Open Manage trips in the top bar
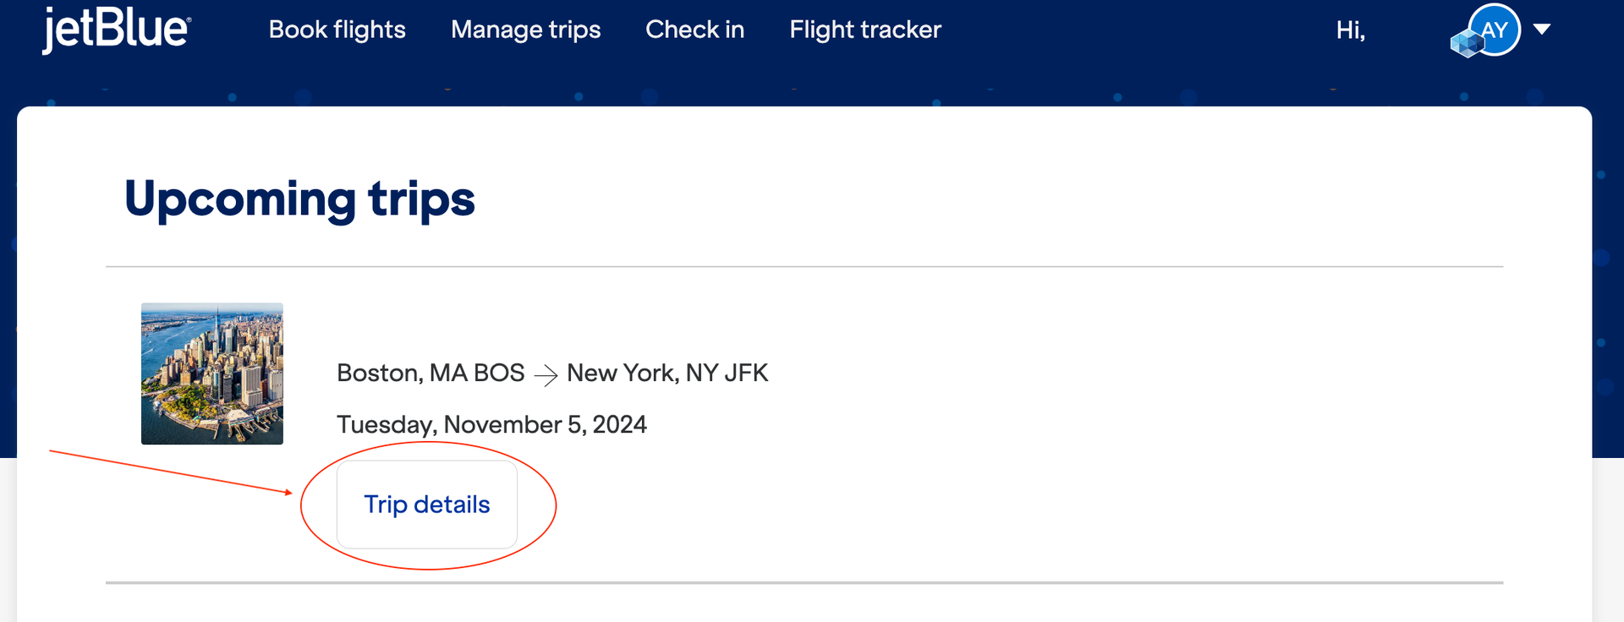This screenshot has height=622, width=1624. [x=525, y=30]
